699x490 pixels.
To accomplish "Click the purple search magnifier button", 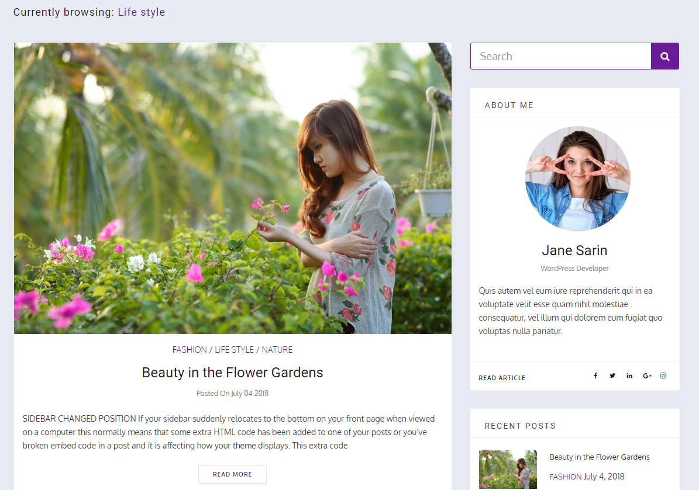I will [664, 56].
